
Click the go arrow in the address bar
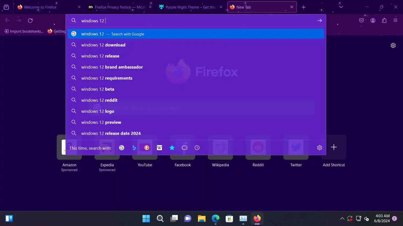click(319, 21)
